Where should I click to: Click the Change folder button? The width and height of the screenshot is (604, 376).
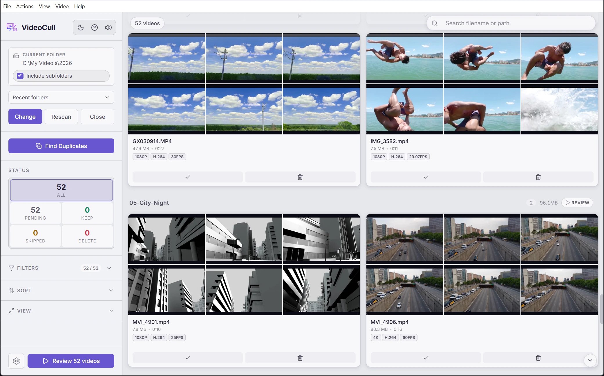(25, 116)
